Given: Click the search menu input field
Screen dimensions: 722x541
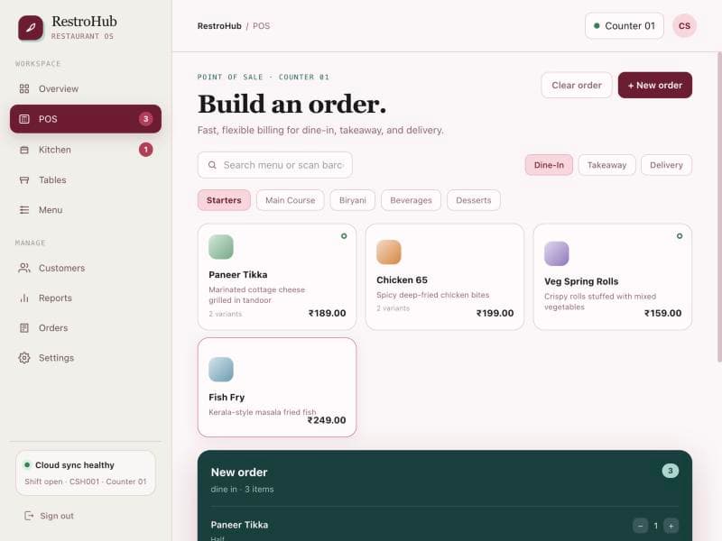Looking at the screenshot, I should tap(275, 165).
